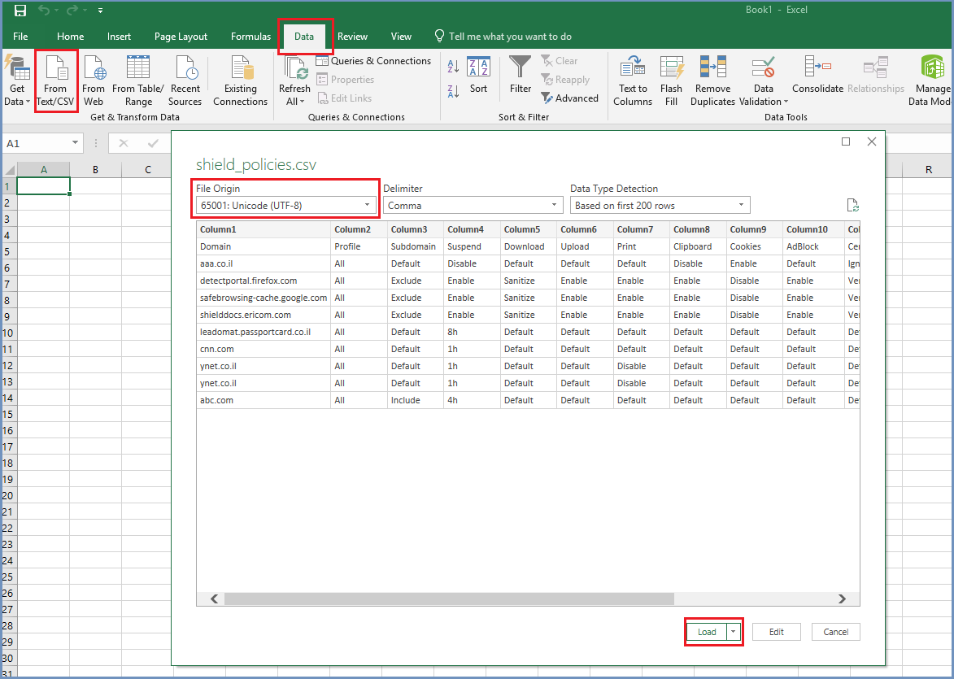
Task: Open the Data Type Detection dropdown
Action: (660, 206)
